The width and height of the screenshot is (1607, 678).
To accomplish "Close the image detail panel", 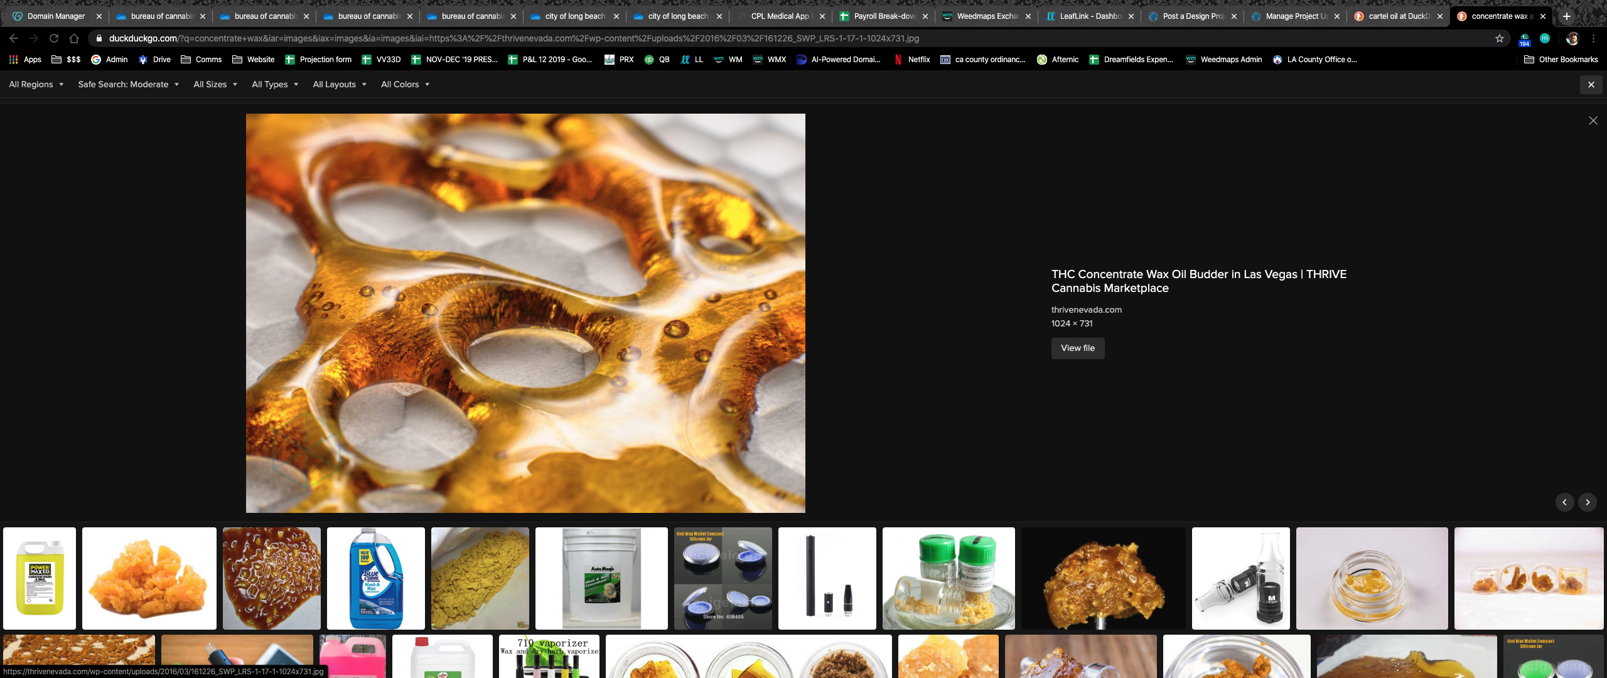I will [1593, 121].
